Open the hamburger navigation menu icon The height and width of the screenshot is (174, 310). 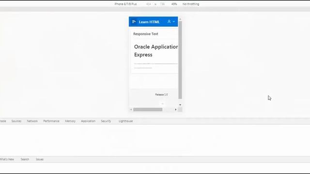tap(134, 21)
